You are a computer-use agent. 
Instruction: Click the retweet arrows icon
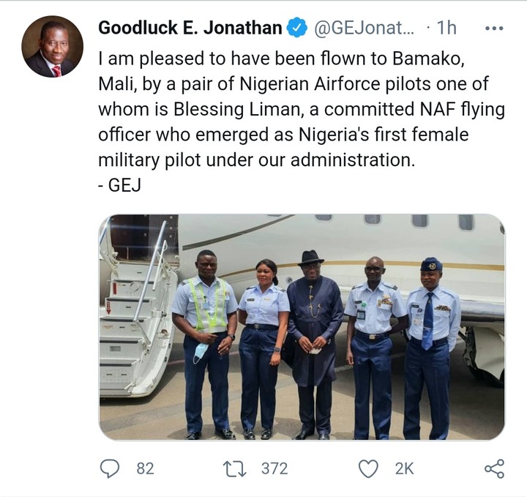[x=236, y=468]
